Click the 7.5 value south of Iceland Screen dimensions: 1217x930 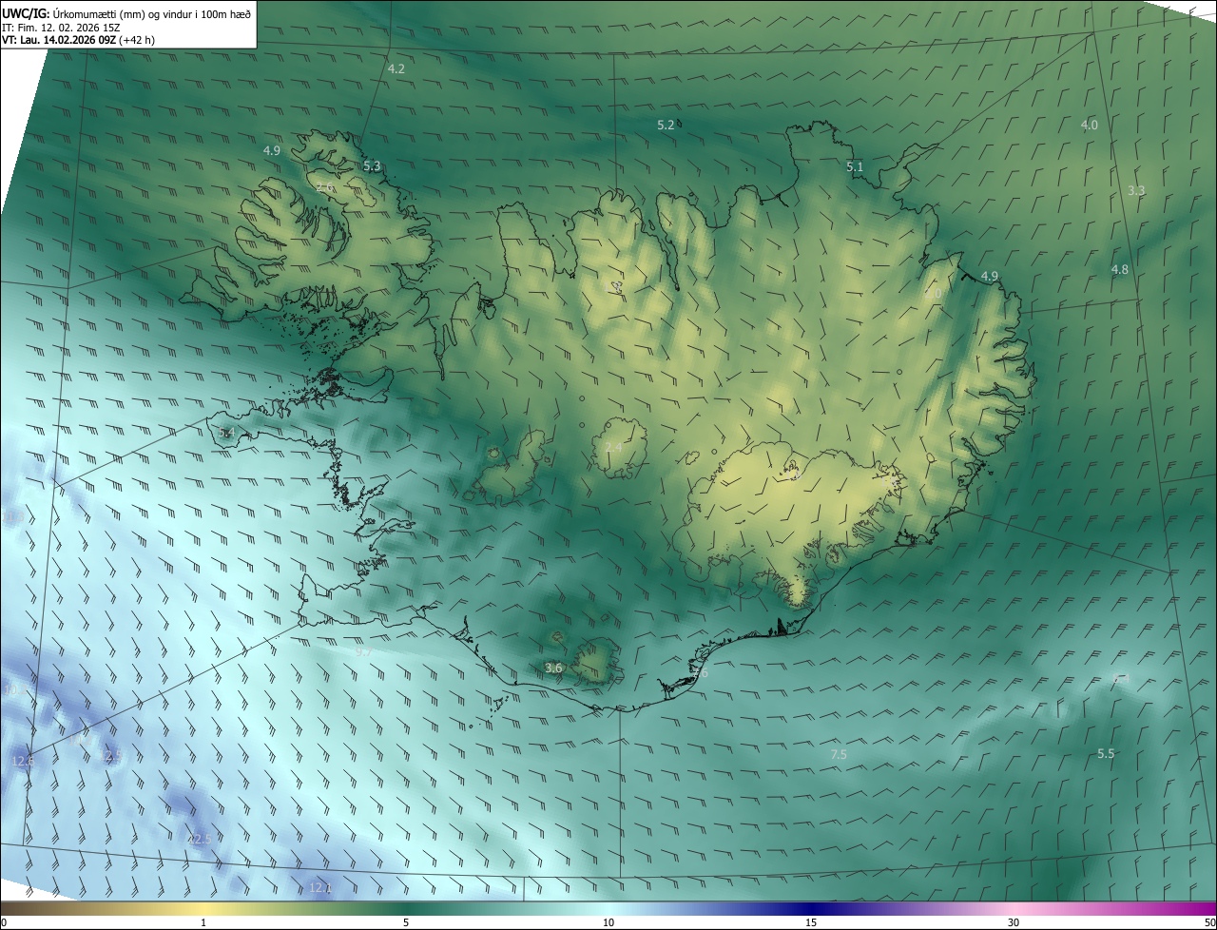[839, 755]
